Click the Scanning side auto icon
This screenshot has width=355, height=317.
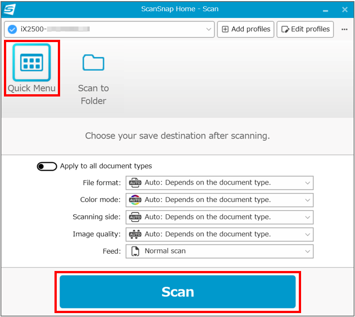pos(135,217)
